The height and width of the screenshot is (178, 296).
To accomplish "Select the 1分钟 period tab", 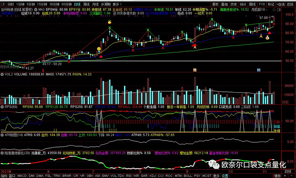I will [20, 4].
